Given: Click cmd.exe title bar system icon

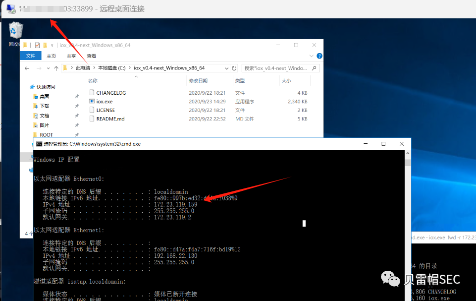Looking at the screenshot, I should 38,144.
